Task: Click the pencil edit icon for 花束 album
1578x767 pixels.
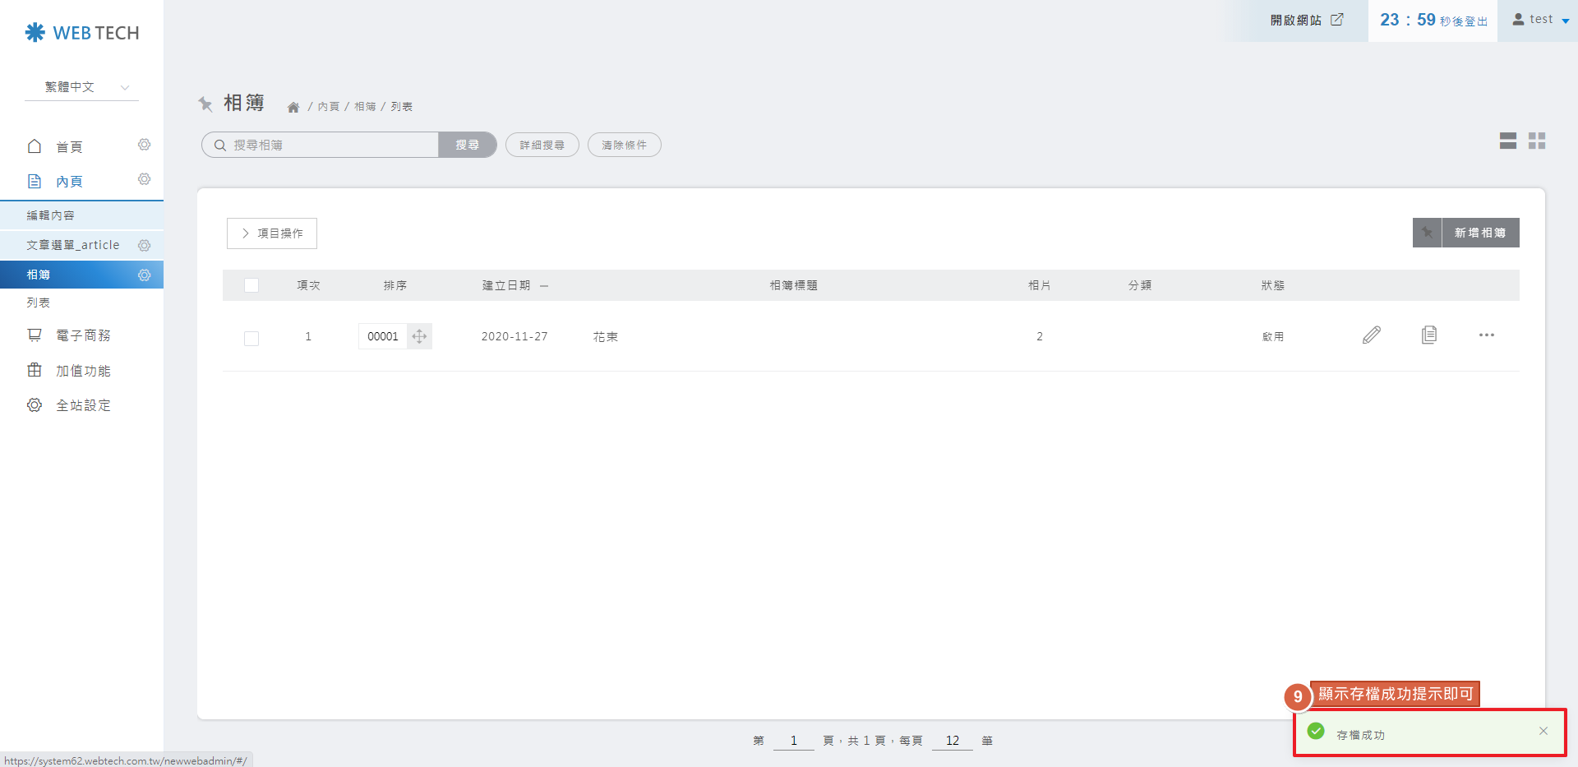Action: tap(1371, 335)
